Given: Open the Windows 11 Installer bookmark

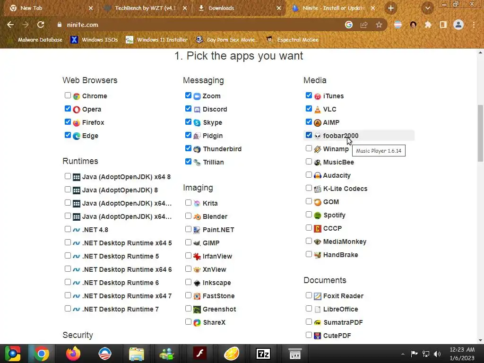Looking at the screenshot, I should (157, 40).
